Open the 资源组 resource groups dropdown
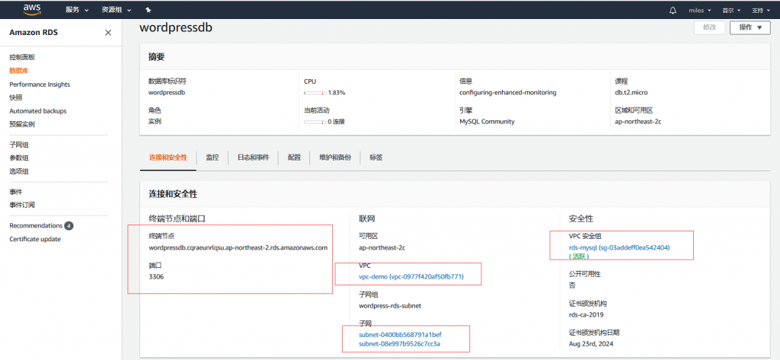780x360 pixels. coord(117,10)
